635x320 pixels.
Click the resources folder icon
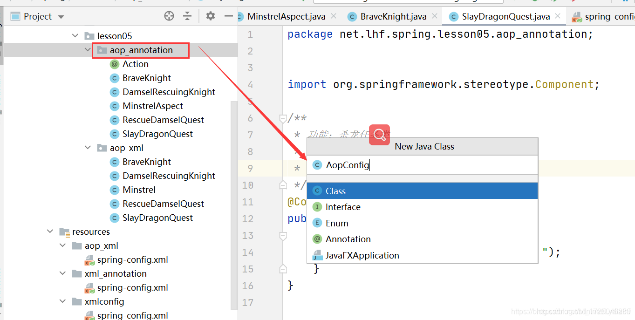pyautogui.click(x=64, y=231)
